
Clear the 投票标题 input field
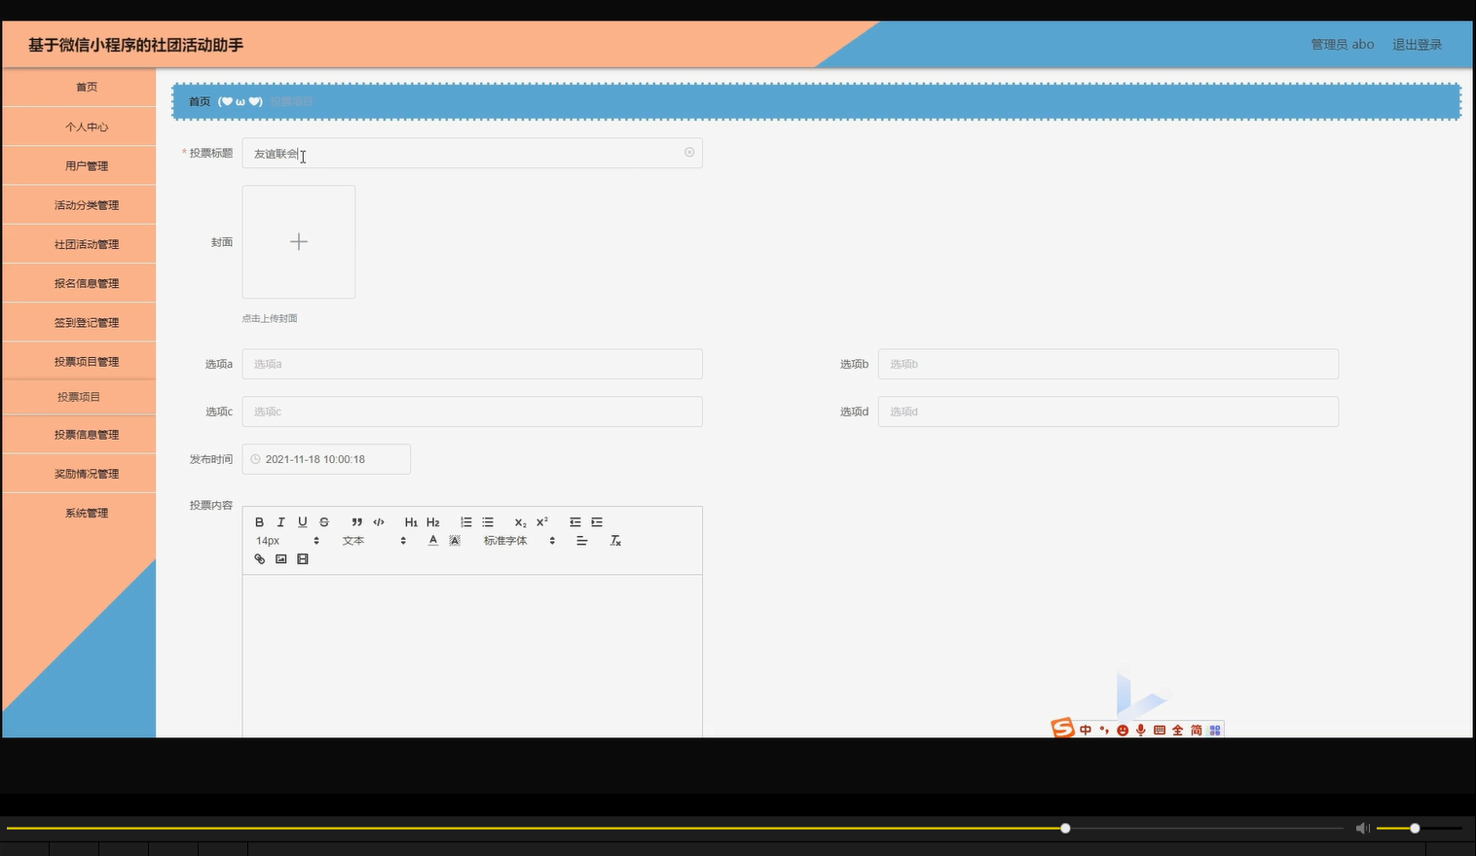[689, 153]
